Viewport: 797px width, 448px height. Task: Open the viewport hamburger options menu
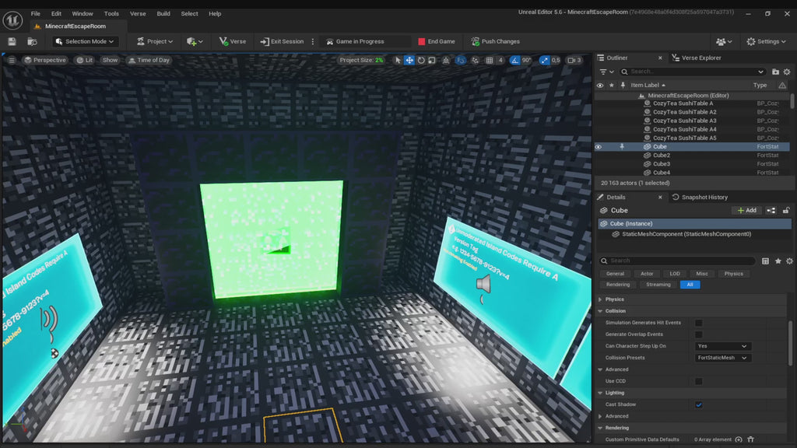tap(11, 60)
